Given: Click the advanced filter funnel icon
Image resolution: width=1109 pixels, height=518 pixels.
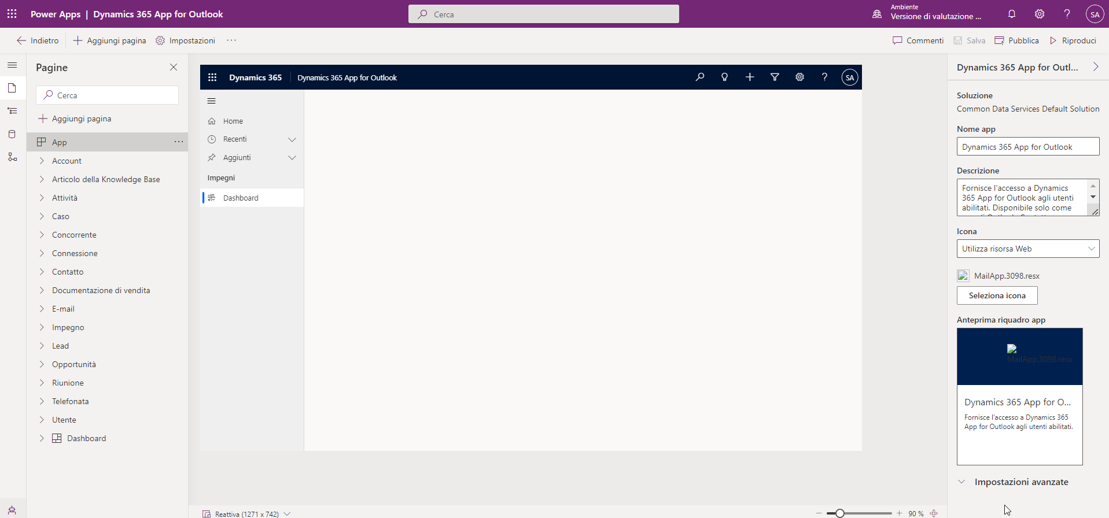Looking at the screenshot, I should pos(775,77).
